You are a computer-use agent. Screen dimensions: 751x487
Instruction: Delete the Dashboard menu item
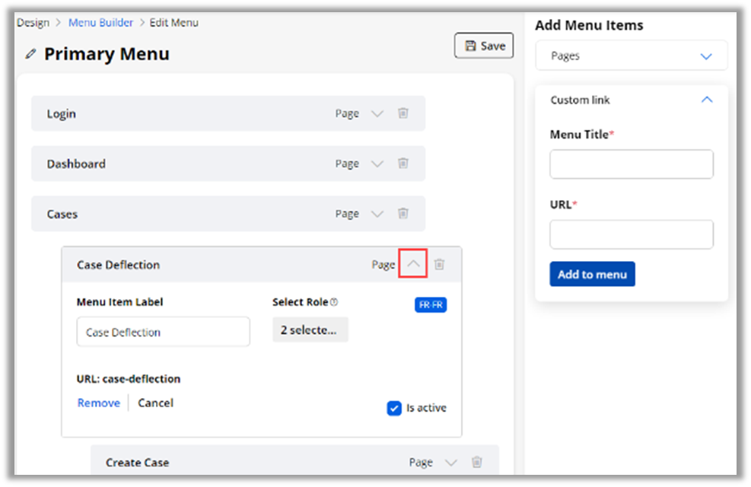point(403,164)
